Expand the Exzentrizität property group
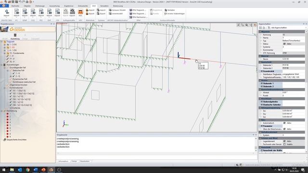 [262, 71]
